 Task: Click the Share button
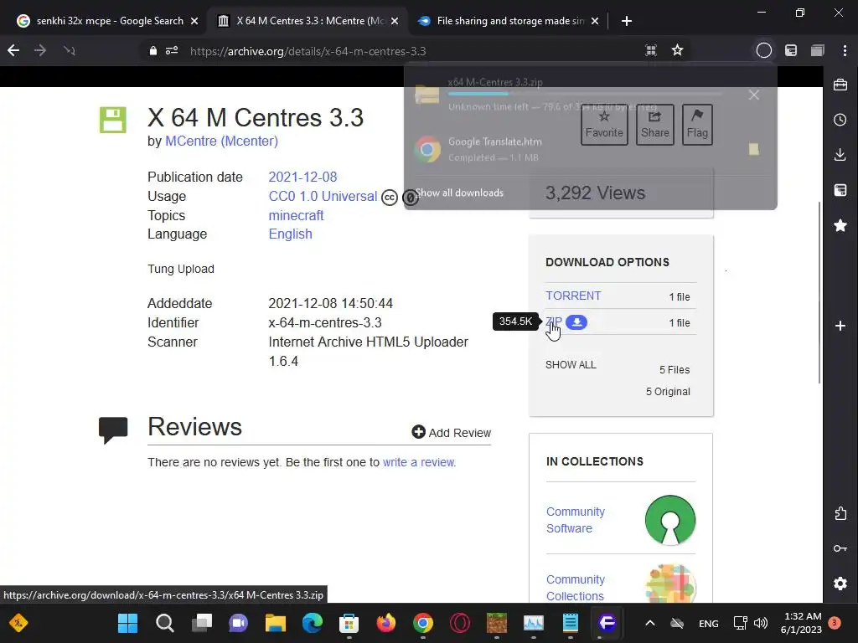tap(655, 125)
